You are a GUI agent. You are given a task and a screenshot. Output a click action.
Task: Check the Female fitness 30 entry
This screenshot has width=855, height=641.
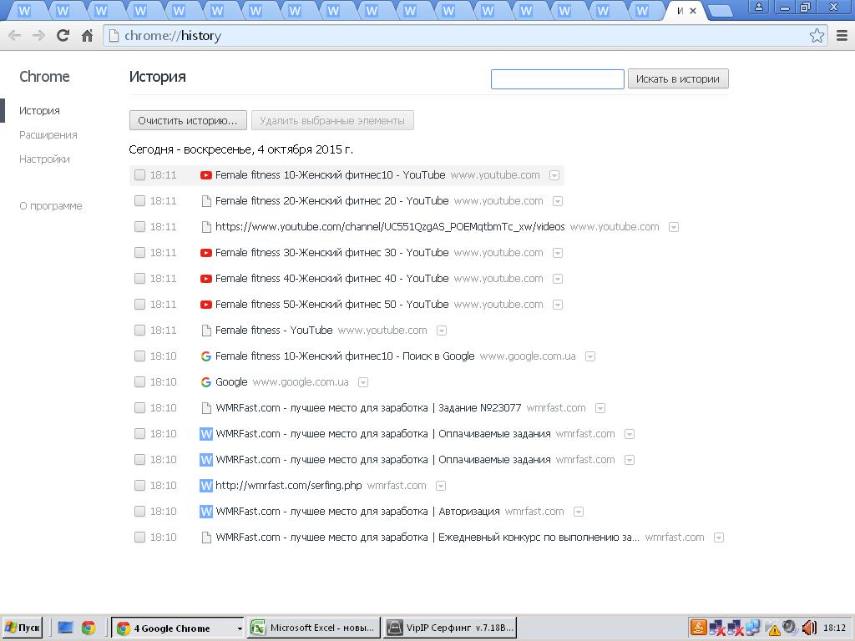point(139,253)
